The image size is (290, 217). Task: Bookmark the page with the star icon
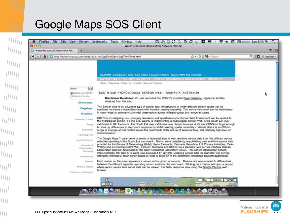[x=192, y=57]
